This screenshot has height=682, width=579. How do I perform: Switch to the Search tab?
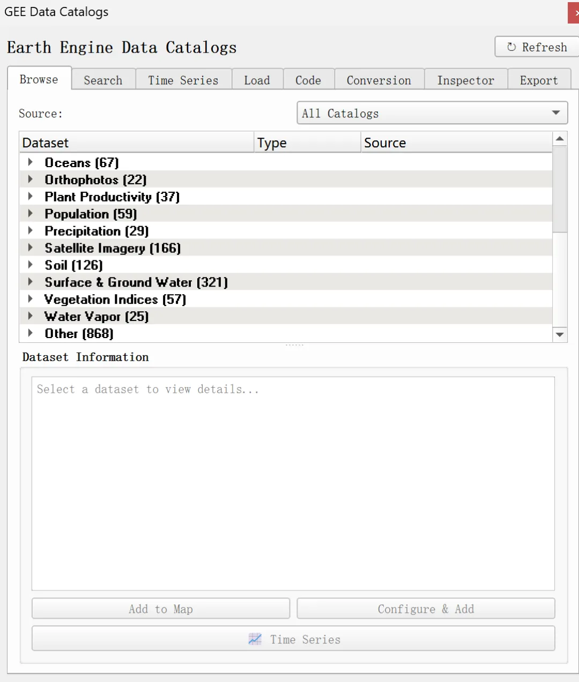(103, 80)
